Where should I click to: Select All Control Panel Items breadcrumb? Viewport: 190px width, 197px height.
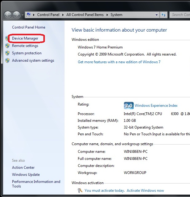click(x=85, y=15)
